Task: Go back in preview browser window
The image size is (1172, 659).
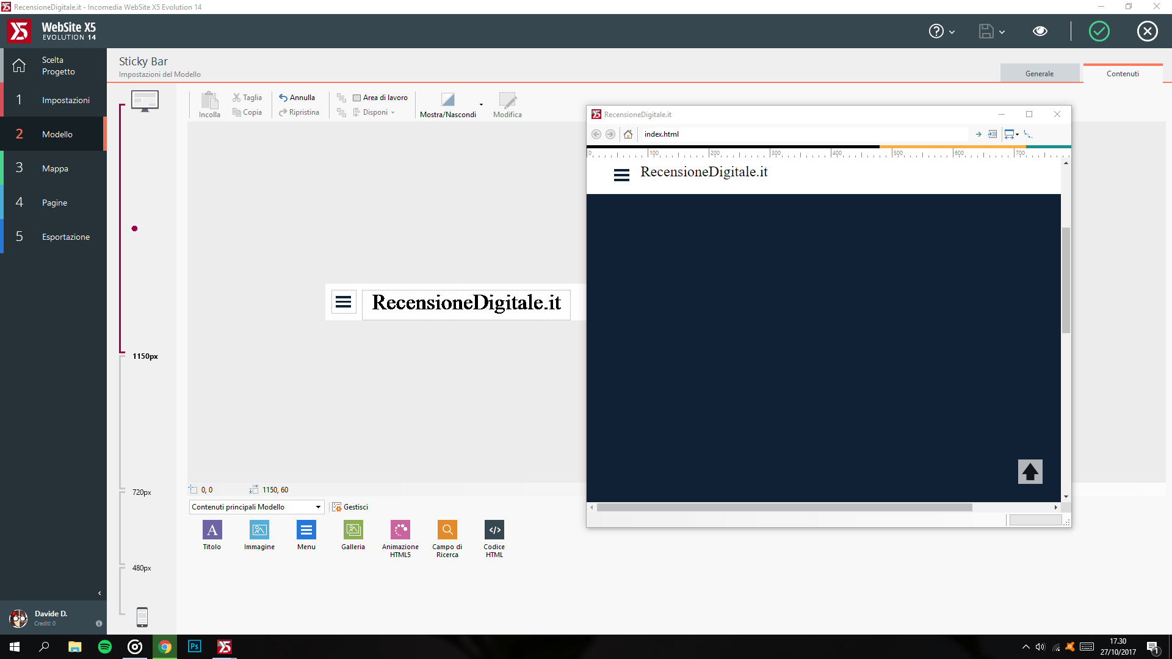Action: pyautogui.click(x=596, y=134)
